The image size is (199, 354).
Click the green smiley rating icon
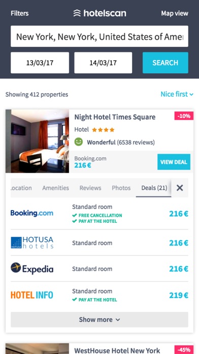[x=79, y=142]
